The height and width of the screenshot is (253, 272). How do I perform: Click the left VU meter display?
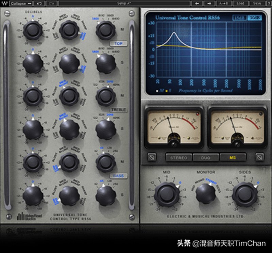point(174,128)
